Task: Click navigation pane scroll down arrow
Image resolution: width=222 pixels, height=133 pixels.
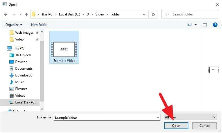Action: tap(42, 109)
